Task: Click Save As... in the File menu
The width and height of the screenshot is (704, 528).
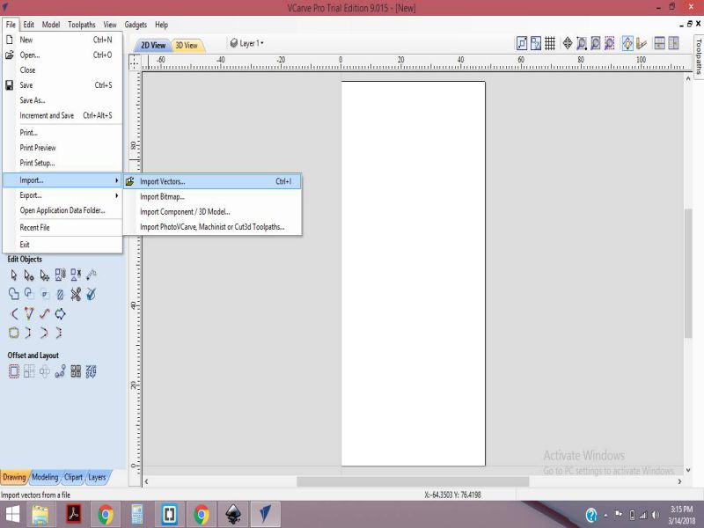Action: click(x=62, y=100)
